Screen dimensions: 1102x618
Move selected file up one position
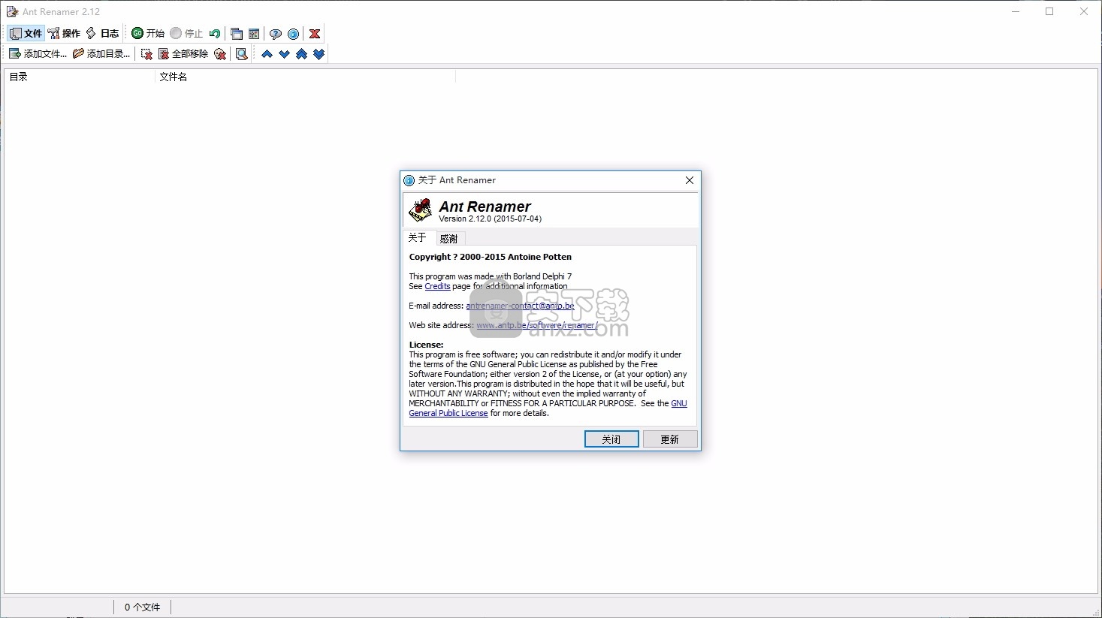pyautogui.click(x=267, y=53)
